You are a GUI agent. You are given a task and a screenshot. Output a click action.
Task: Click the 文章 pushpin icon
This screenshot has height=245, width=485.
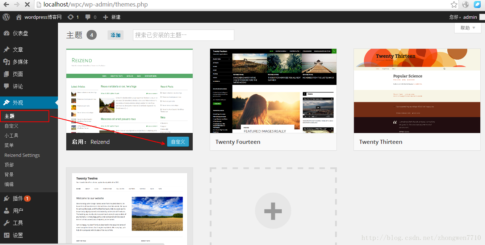coord(7,50)
